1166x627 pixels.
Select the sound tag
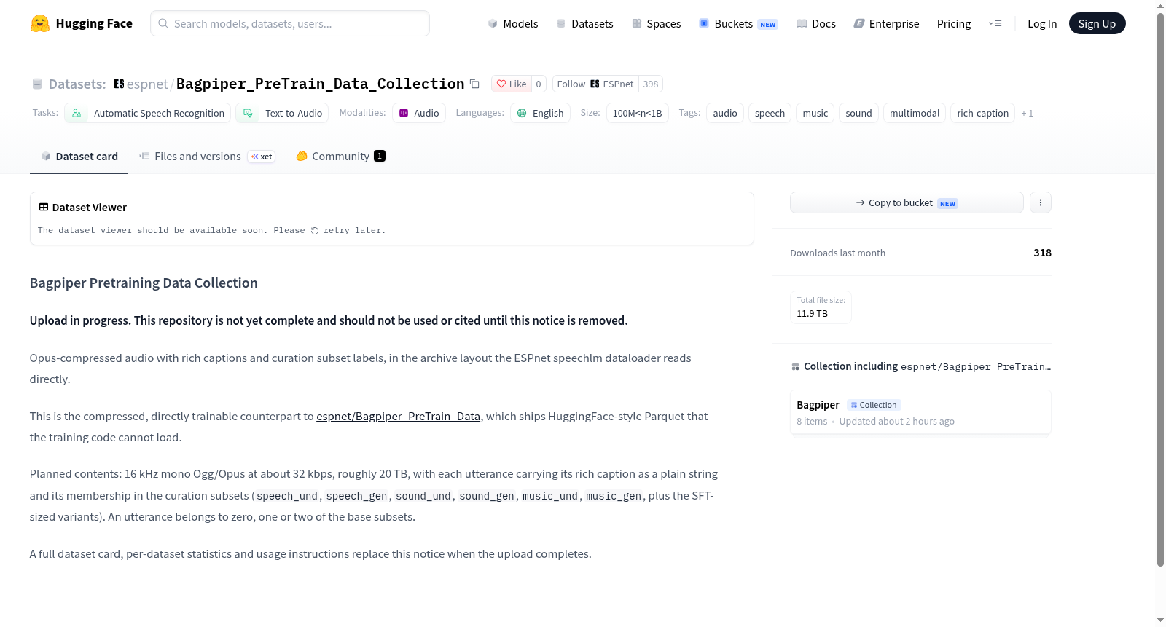coord(858,113)
